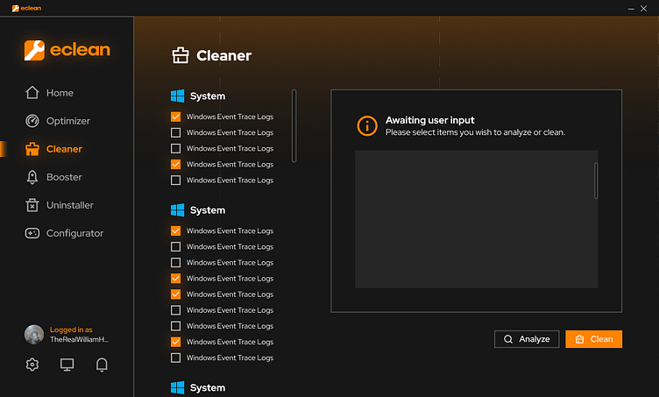Viewport: 659px width, 397px height.
Task: Click the results panel scrollbar
Action: [596, 181]
